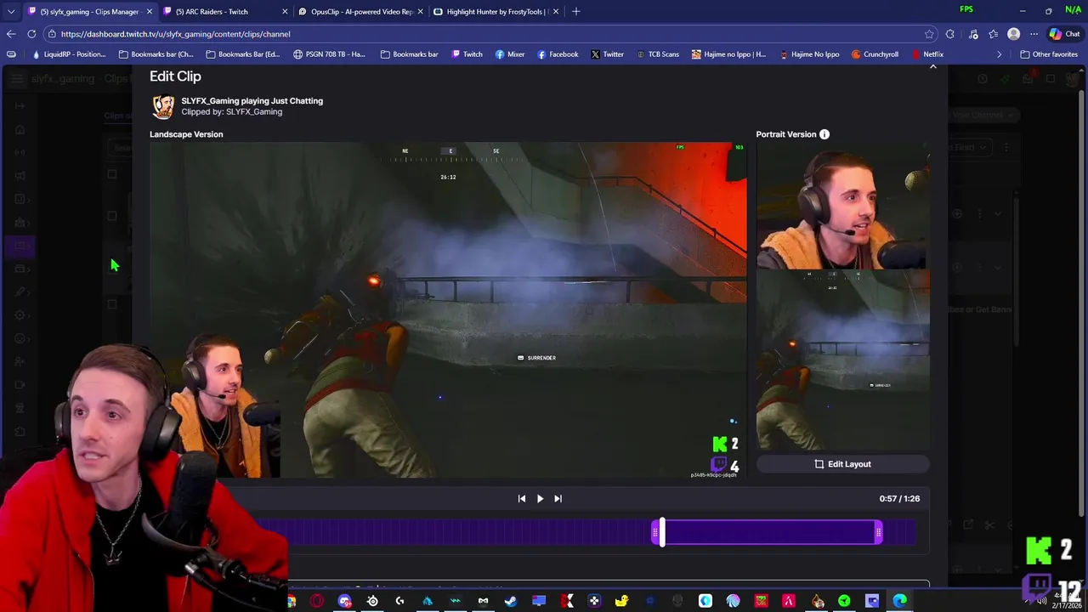Open the Facebook bookmark

click(x=557, y=54)
